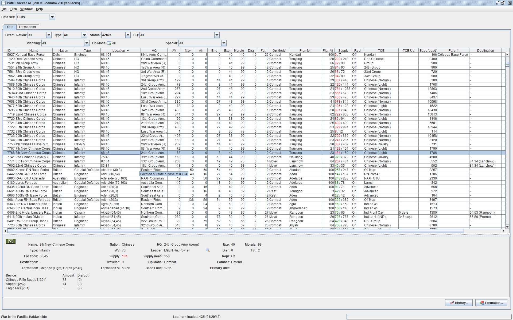
Task: Click the unit envelope symbol icon
Action: 11,241
